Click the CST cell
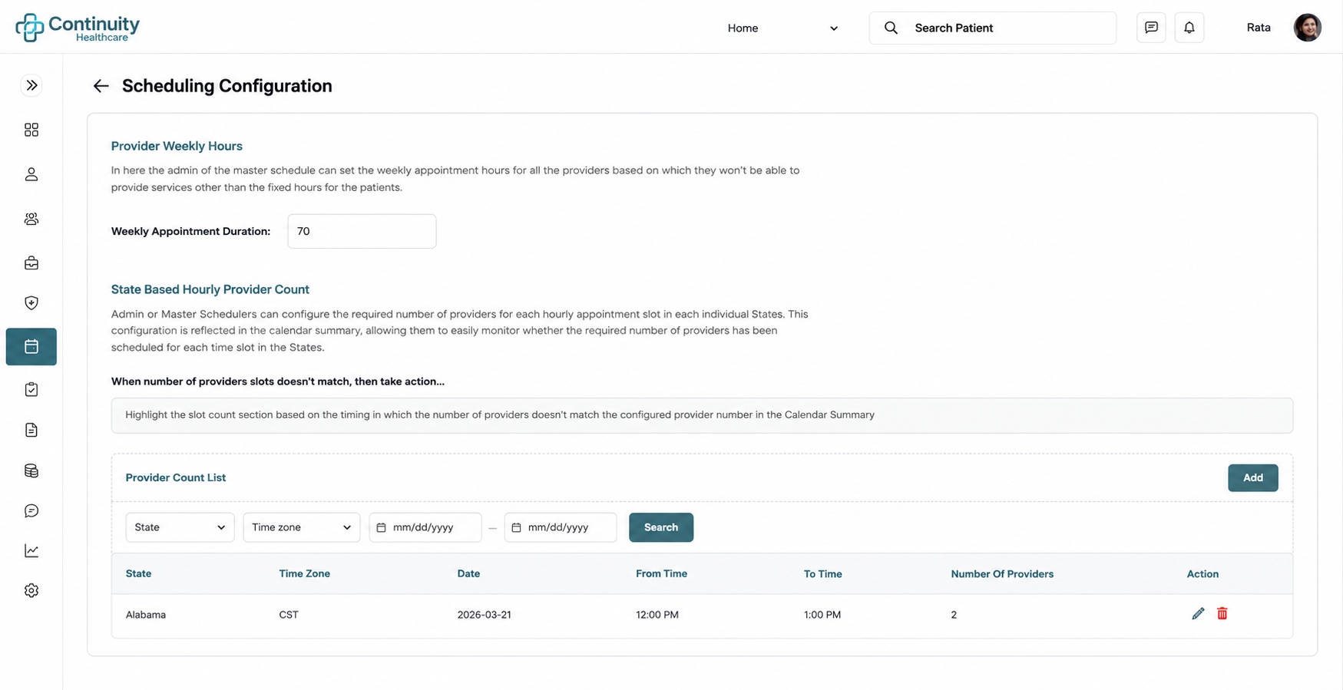Image resolution: width=1343 pixels, height=690 pixels. point(289,615)
